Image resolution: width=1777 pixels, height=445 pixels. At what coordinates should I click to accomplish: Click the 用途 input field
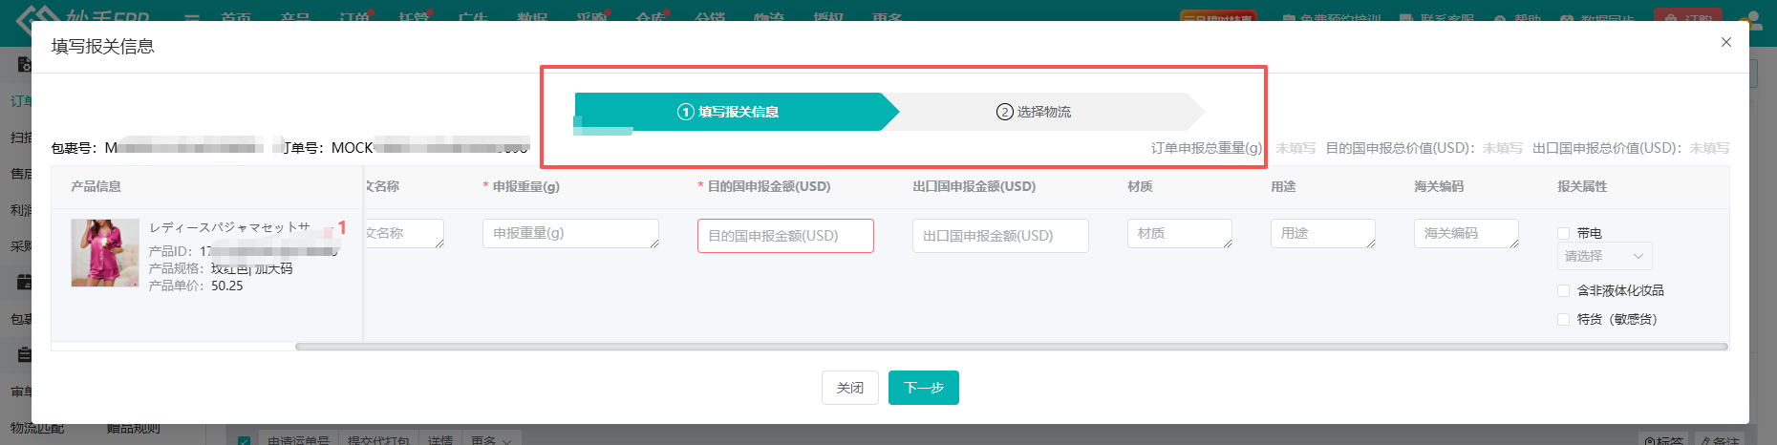point(1323,233)
